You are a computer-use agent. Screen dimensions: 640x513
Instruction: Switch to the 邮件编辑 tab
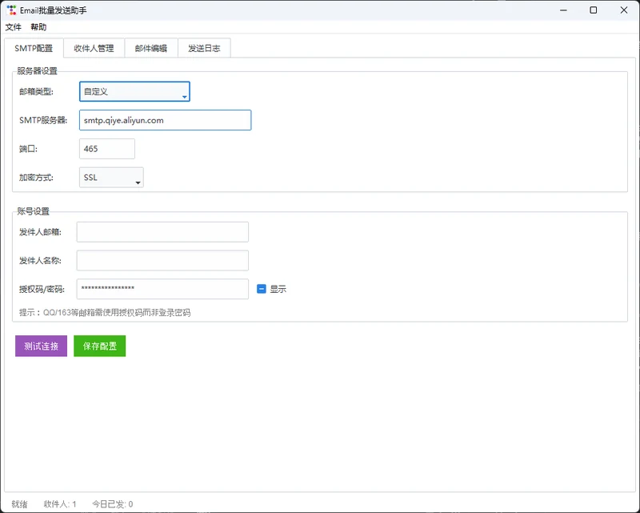pos(151,48)
